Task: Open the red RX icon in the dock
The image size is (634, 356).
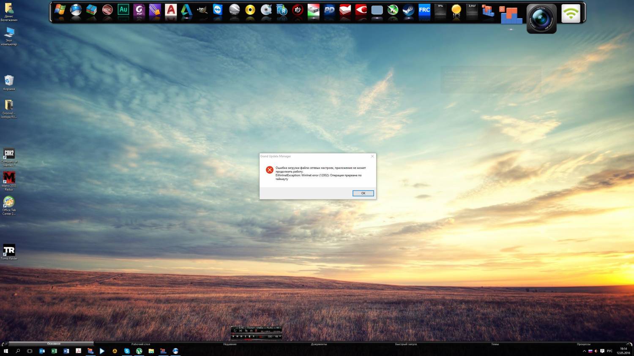Action: (x=107, y=10)
